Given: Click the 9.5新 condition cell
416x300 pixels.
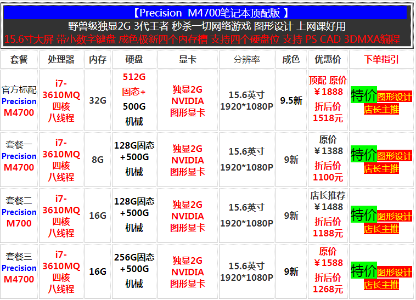Looking at the screenshot, I should [x=291, y=100].
